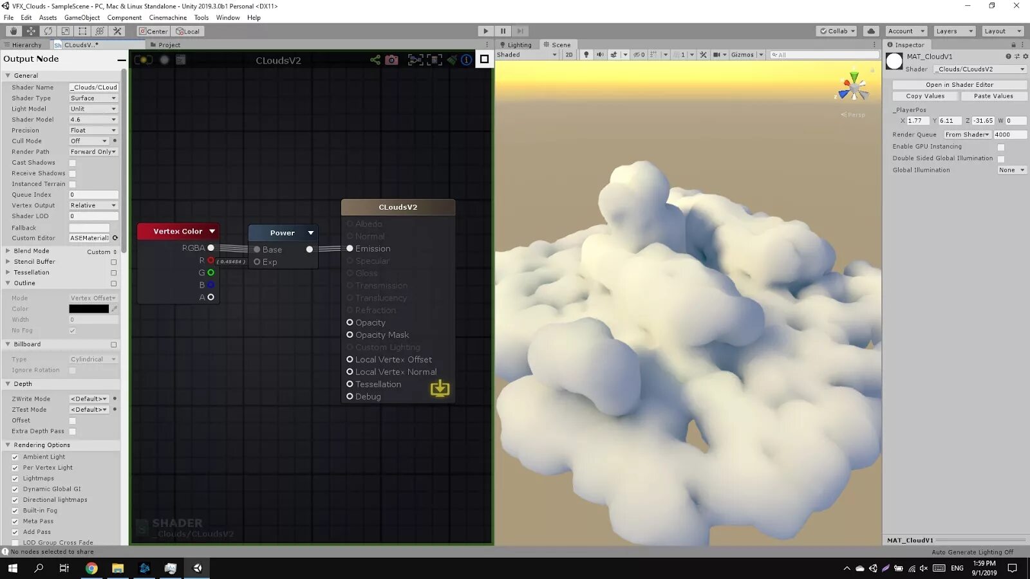1030x579 pixels.
Task: Open the Precision dropdown
Action: 93,131
